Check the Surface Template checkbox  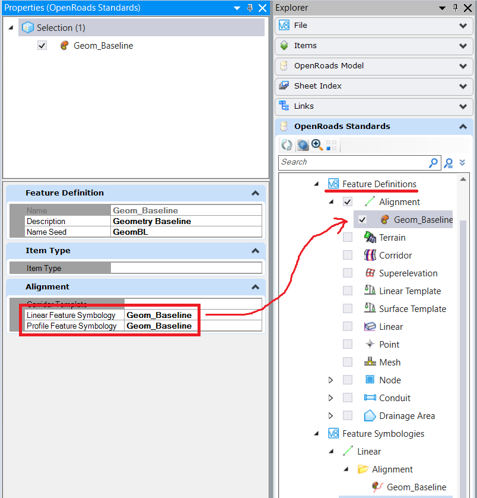pos(348,308)
